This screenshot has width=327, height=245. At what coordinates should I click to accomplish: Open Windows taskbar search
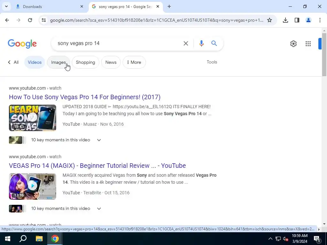(23, 239)
